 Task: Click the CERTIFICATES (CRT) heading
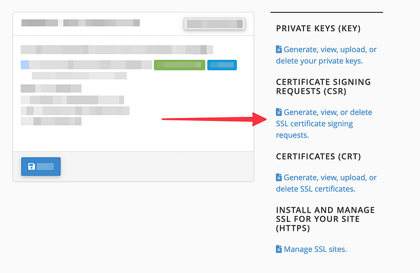tap(318, 157)
